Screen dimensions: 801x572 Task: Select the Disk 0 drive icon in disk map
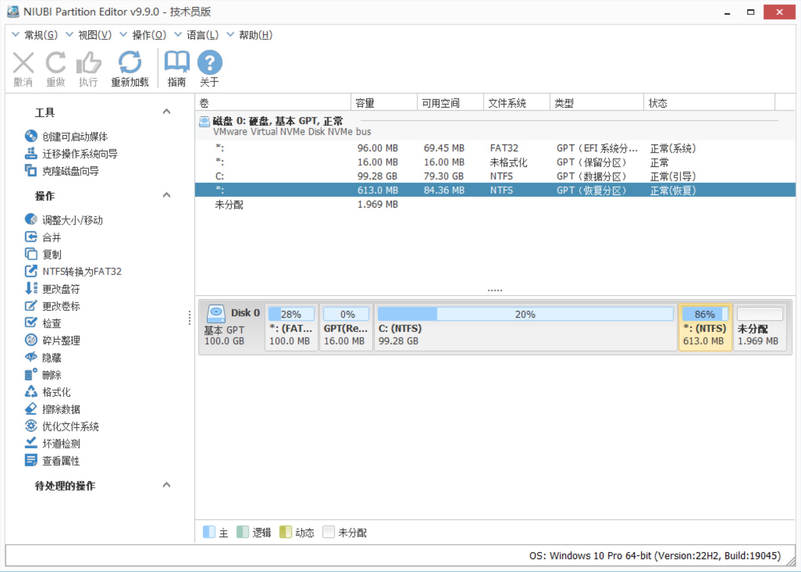click(216, 314)
